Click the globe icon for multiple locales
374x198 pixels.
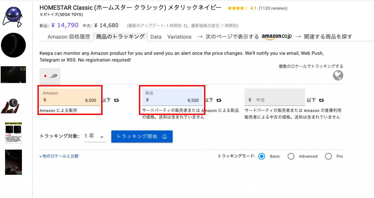(338, 75)
